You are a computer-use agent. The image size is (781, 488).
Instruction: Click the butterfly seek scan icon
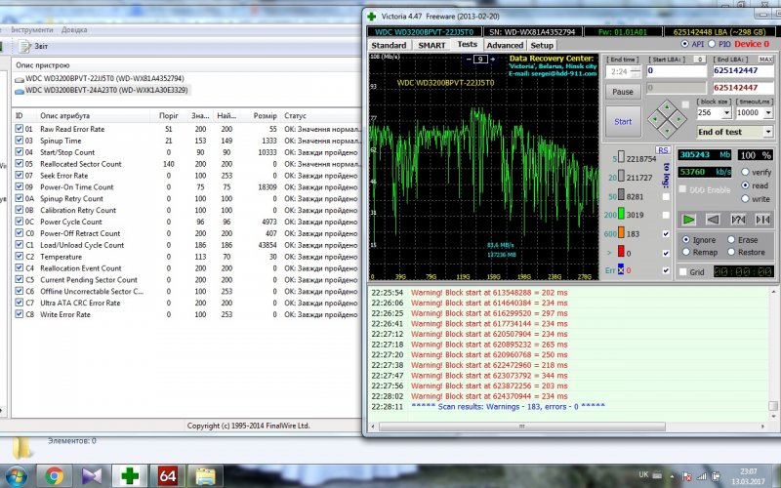(761, 219)
